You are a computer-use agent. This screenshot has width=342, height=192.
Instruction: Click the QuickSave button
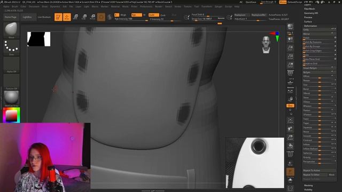[x=251, y=2]
